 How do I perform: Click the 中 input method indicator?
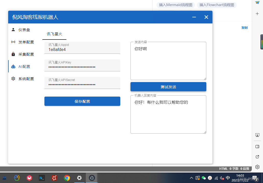pyautogui.click(x=228, y=178)
